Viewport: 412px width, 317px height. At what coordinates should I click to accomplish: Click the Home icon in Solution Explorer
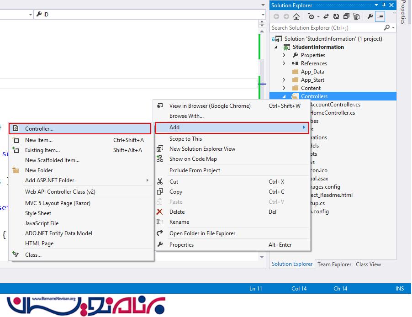(296, 16)
